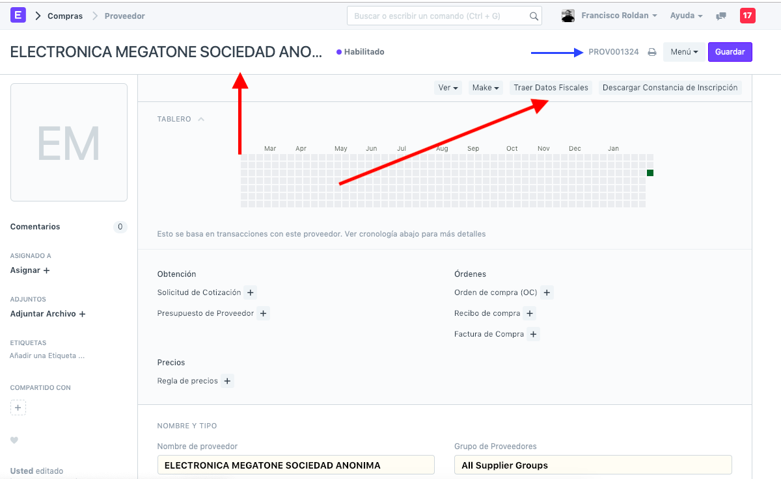The image size is (781, 479).
Task: Open the Menú dropdown
Action: [x=684, y=52]
